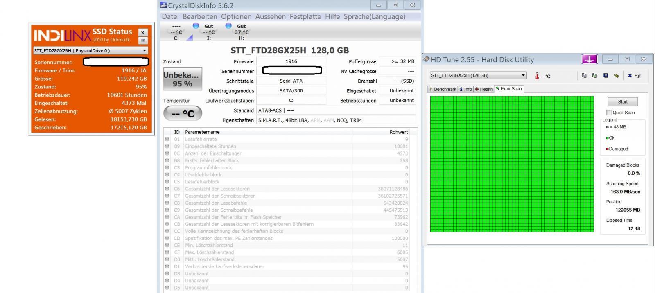Click the CrystalDiskInfo app icon in title bar

tap(164, 5)
